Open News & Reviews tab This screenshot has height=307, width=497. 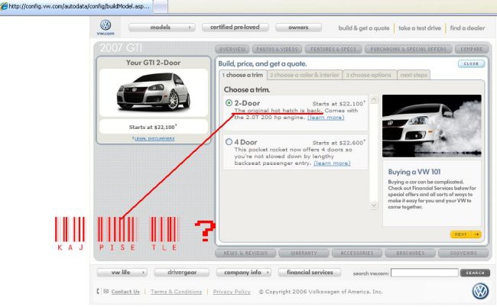pos(245,254)
